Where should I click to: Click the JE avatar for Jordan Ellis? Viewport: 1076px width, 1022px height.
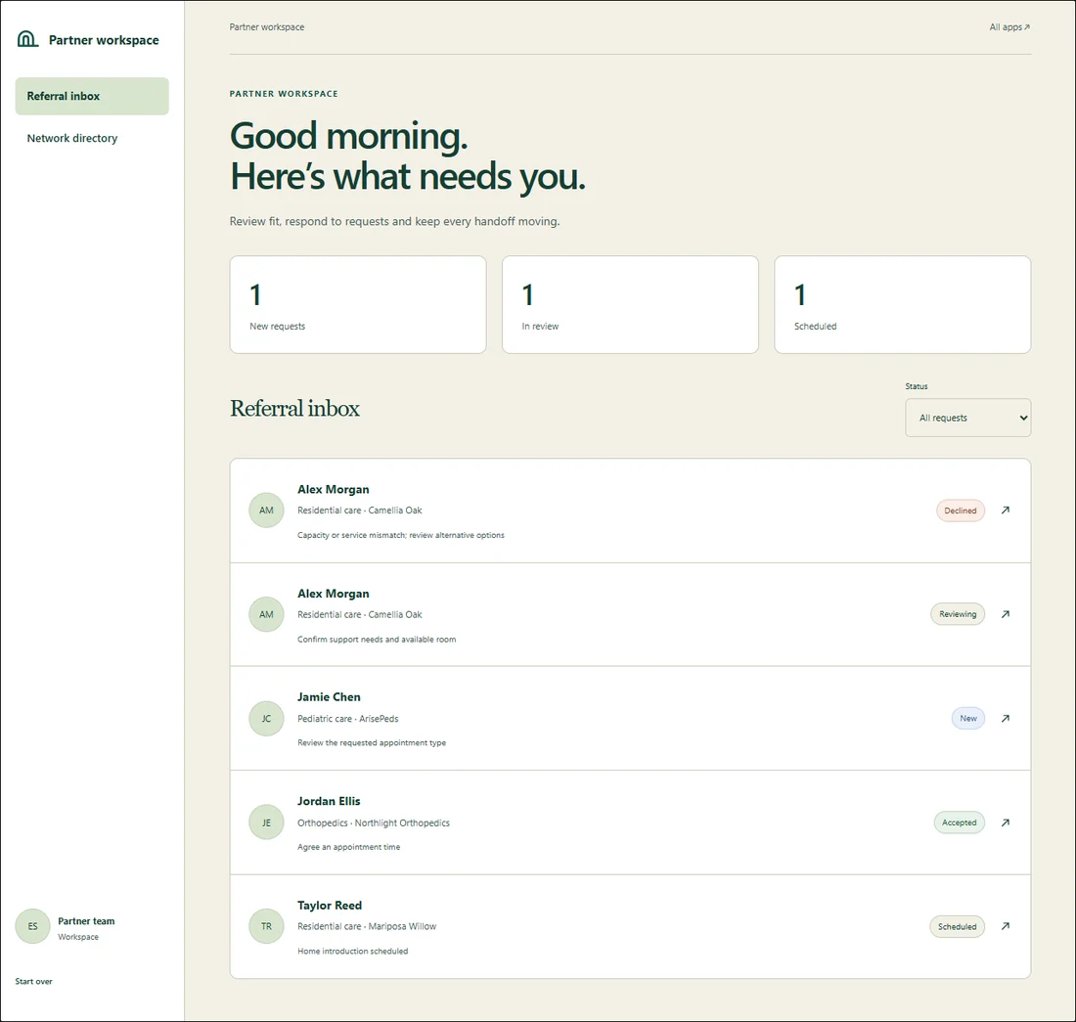266,822
